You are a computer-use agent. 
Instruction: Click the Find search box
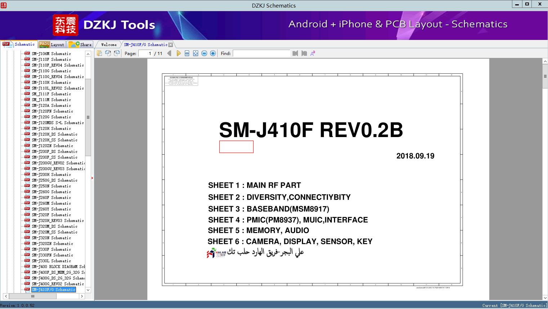[261, 53]
